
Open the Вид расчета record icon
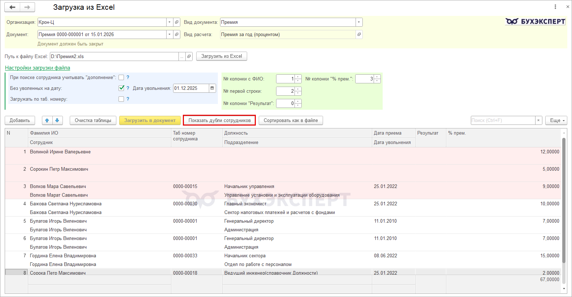point(359,35)
